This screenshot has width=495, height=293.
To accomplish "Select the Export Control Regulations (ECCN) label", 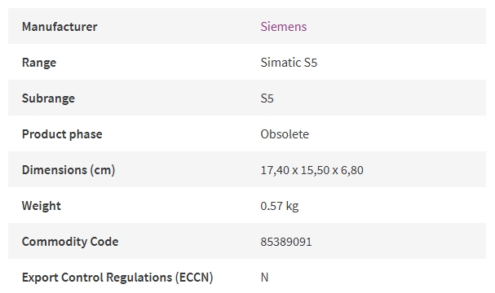I will click(117, 278).
